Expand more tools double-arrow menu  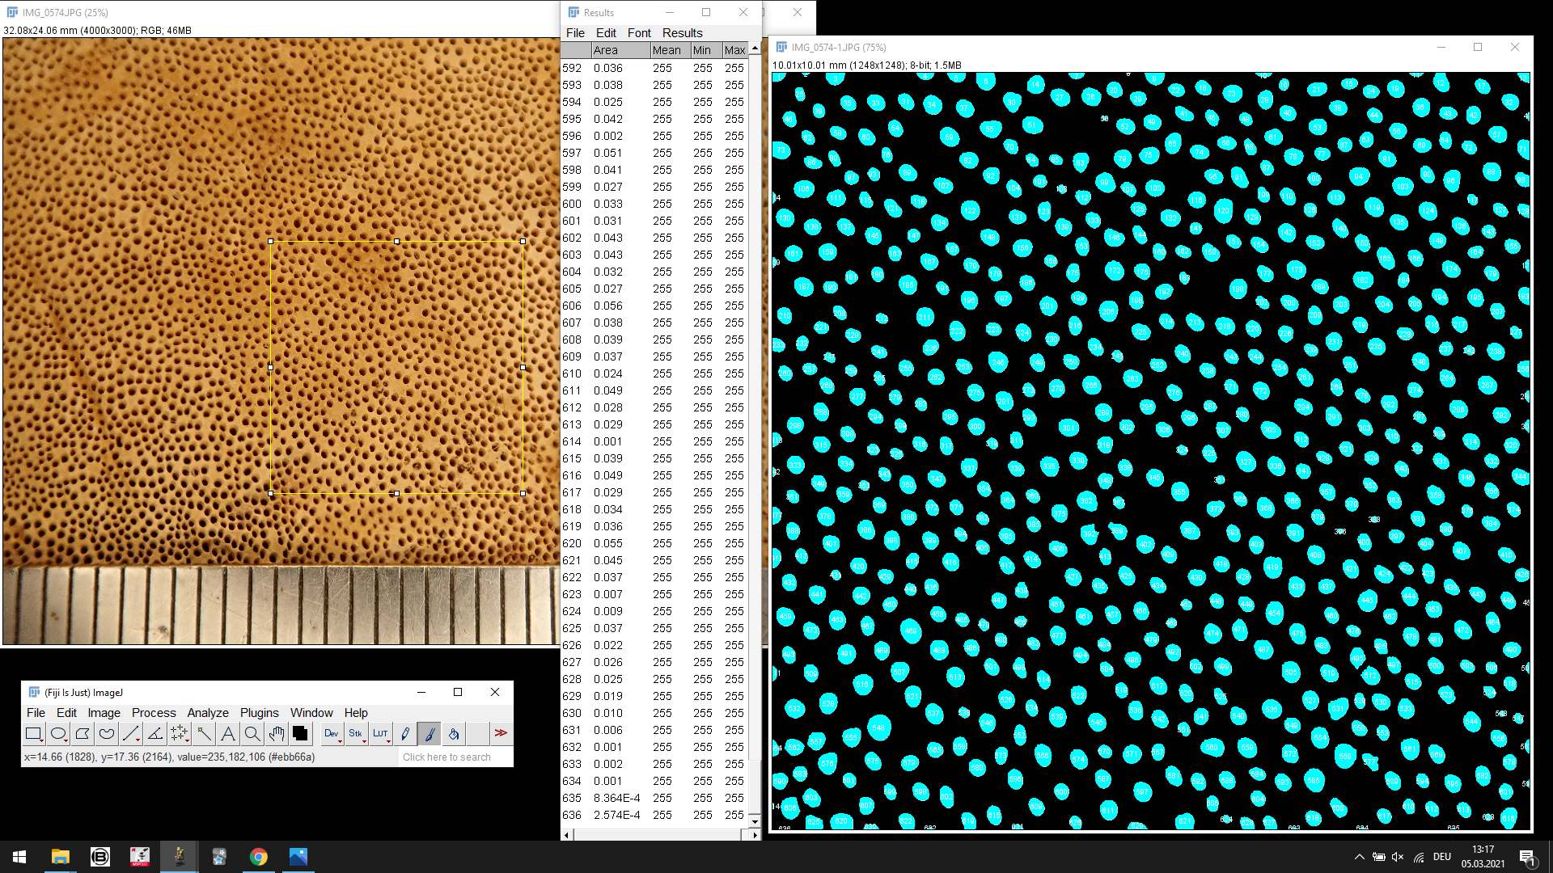point(501,734)
